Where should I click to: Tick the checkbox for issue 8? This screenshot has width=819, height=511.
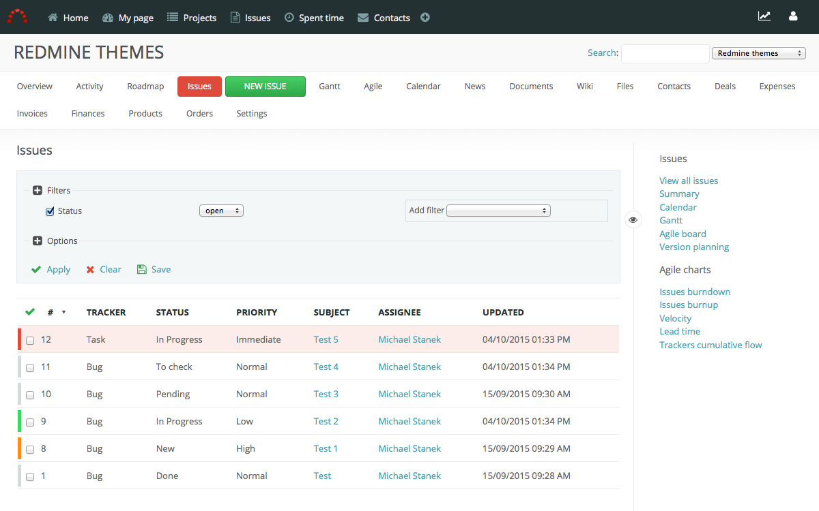point(30,449)
